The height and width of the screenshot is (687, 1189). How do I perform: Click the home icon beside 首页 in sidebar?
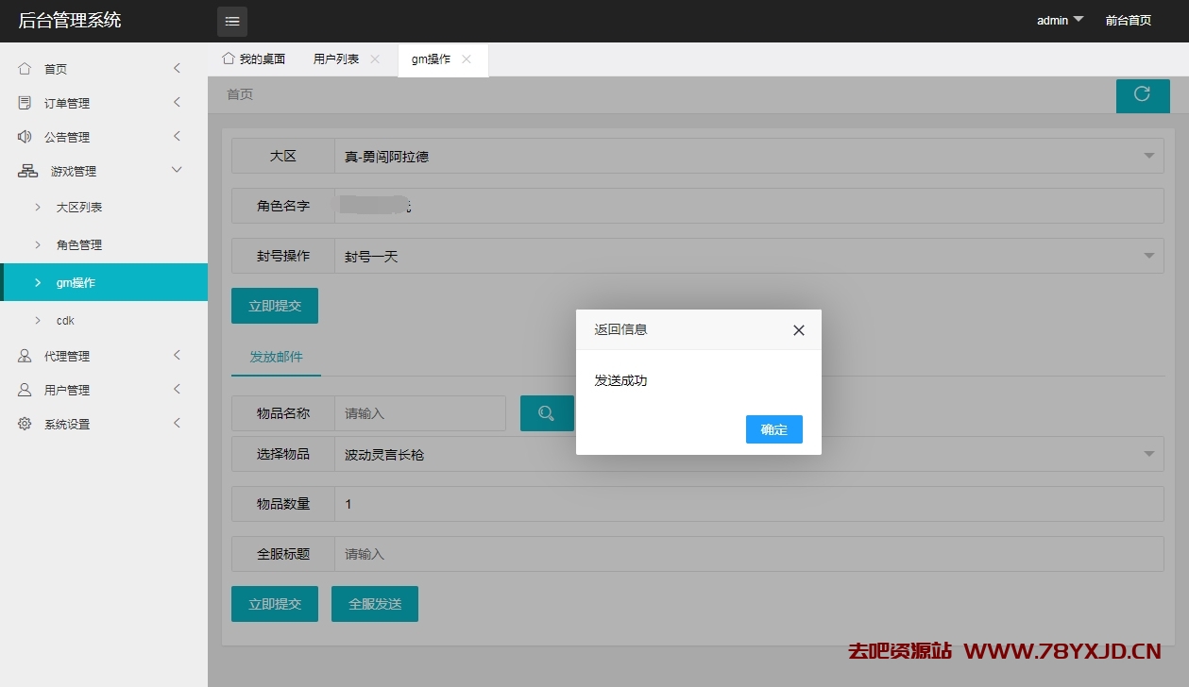click(x=25, y=69)
